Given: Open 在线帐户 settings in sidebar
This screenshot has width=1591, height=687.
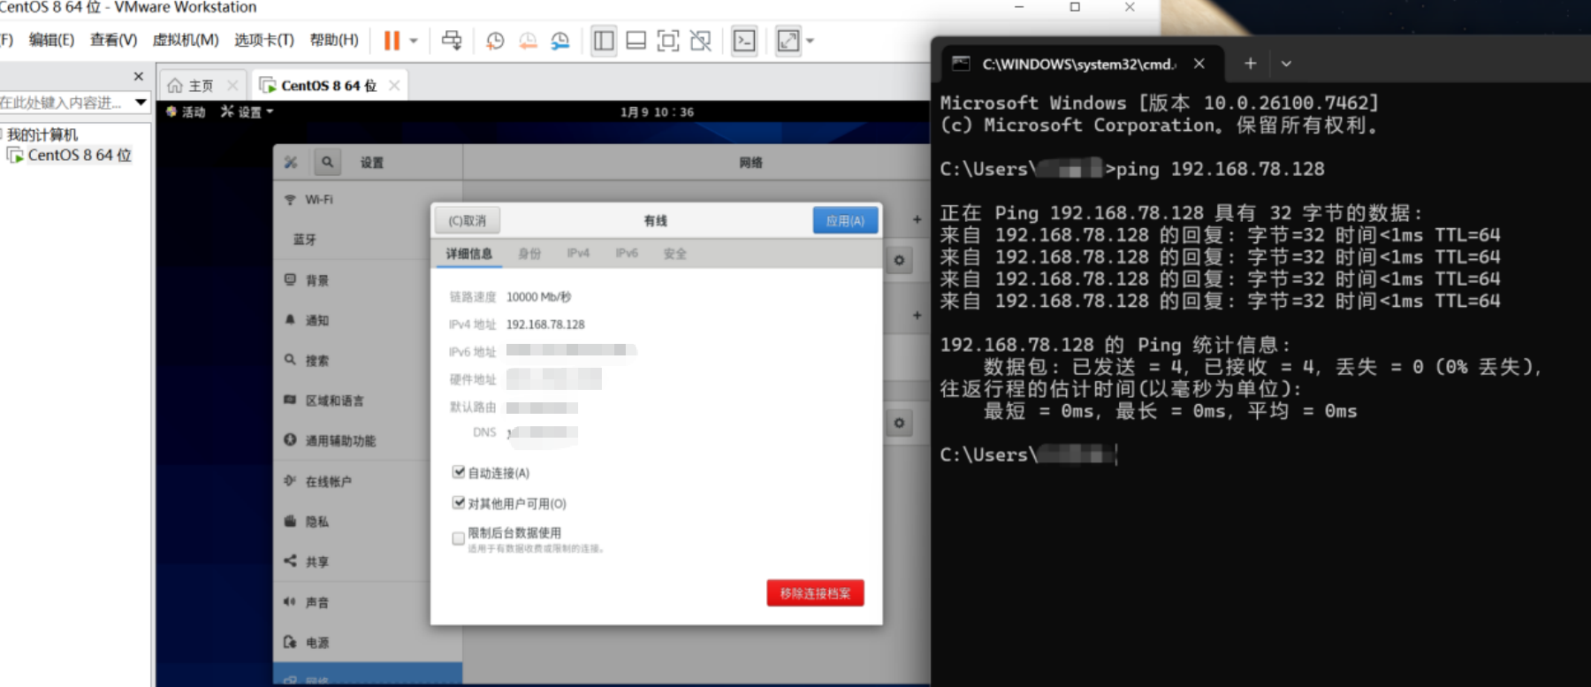Looking at the screenshot, I should tap(368, 481).
